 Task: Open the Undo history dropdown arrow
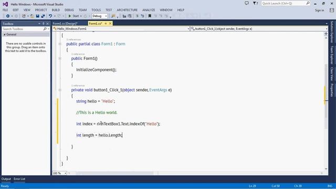click(55, 16)
